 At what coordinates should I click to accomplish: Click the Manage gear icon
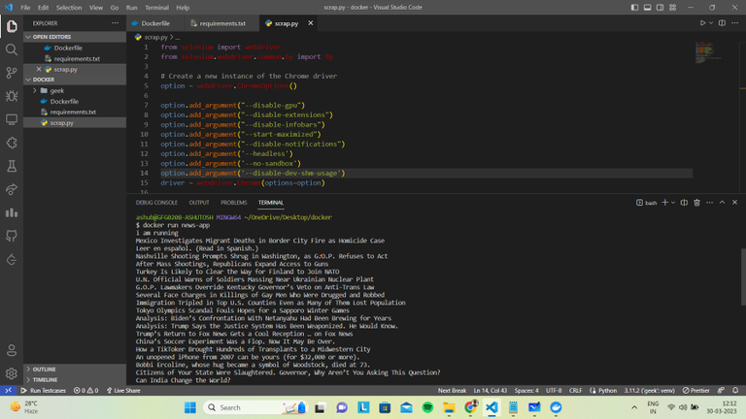tap(12, 373)
